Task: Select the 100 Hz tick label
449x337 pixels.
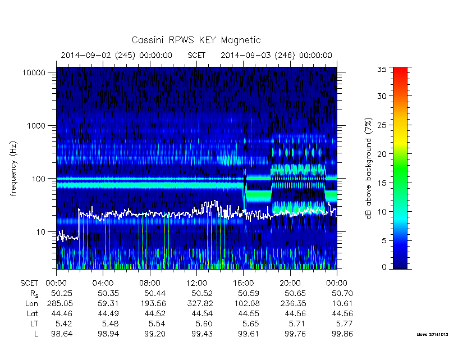Action: (x=39, y=179)
